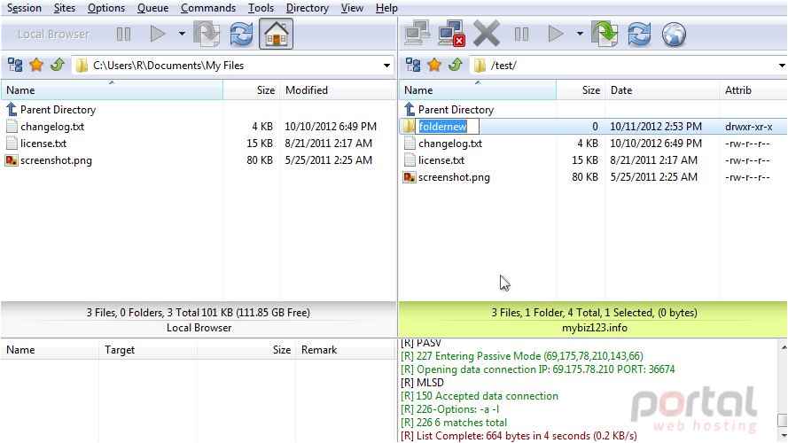This screenshot has width=788, height=443.
Task: Click the log line "226 6 matches total"
Action: (454, 423)
